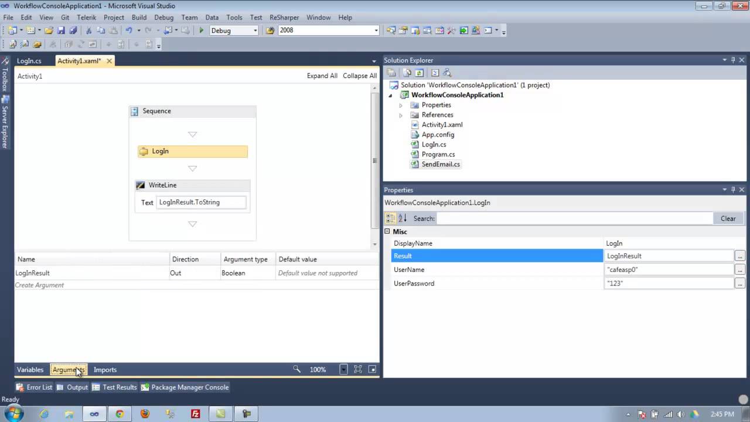
Task: Click the Clear search button
Action: pyautogui.click(x=728, y=219)
